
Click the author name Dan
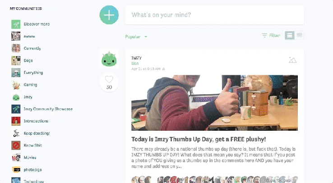click(135, 64)
